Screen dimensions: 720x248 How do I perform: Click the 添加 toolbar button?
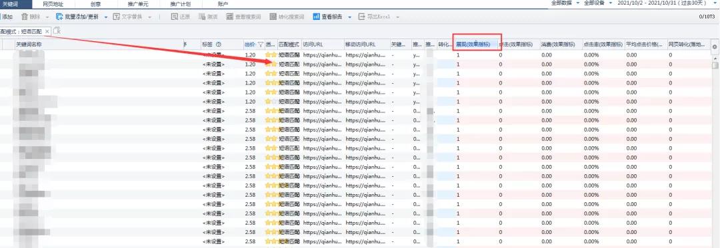[7, 17]
